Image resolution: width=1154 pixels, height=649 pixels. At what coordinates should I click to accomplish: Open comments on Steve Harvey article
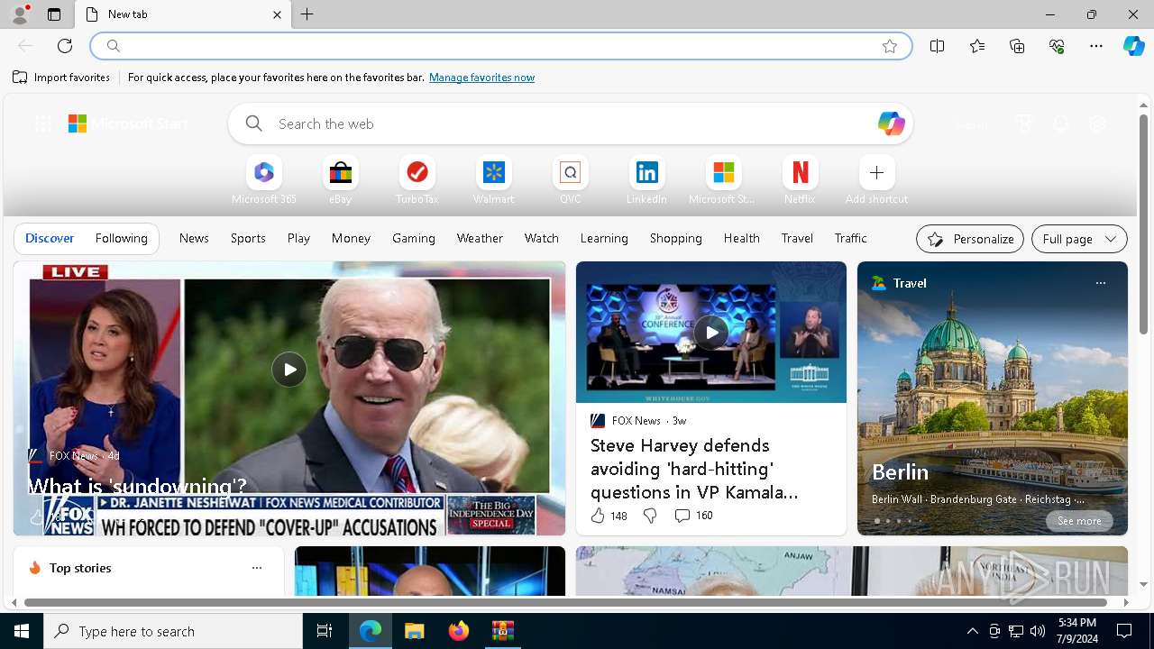tap(693, 516)
